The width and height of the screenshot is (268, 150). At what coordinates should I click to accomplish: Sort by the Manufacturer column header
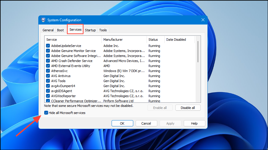click(124, 40)
